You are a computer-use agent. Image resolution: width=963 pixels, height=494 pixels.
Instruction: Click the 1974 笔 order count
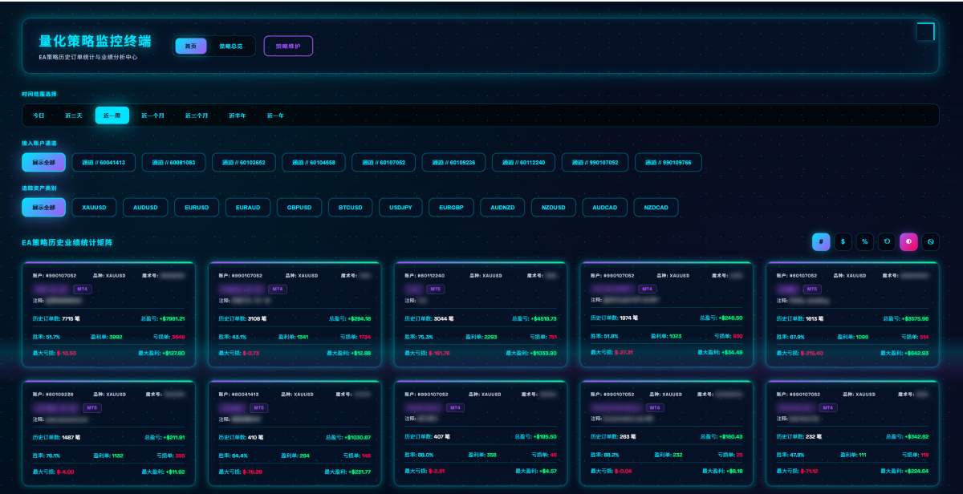(631, 318)
